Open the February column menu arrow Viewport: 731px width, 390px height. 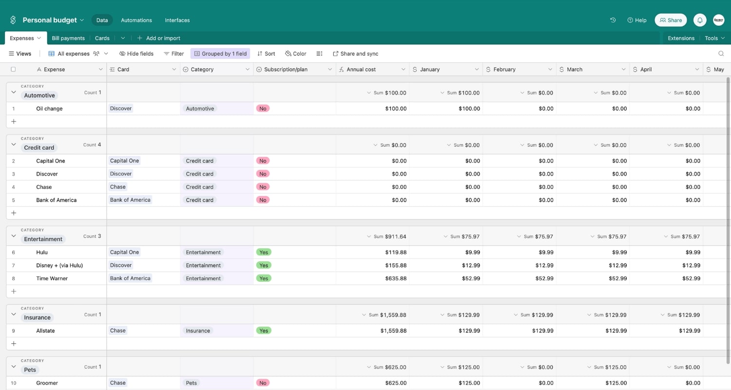[550, 69]
